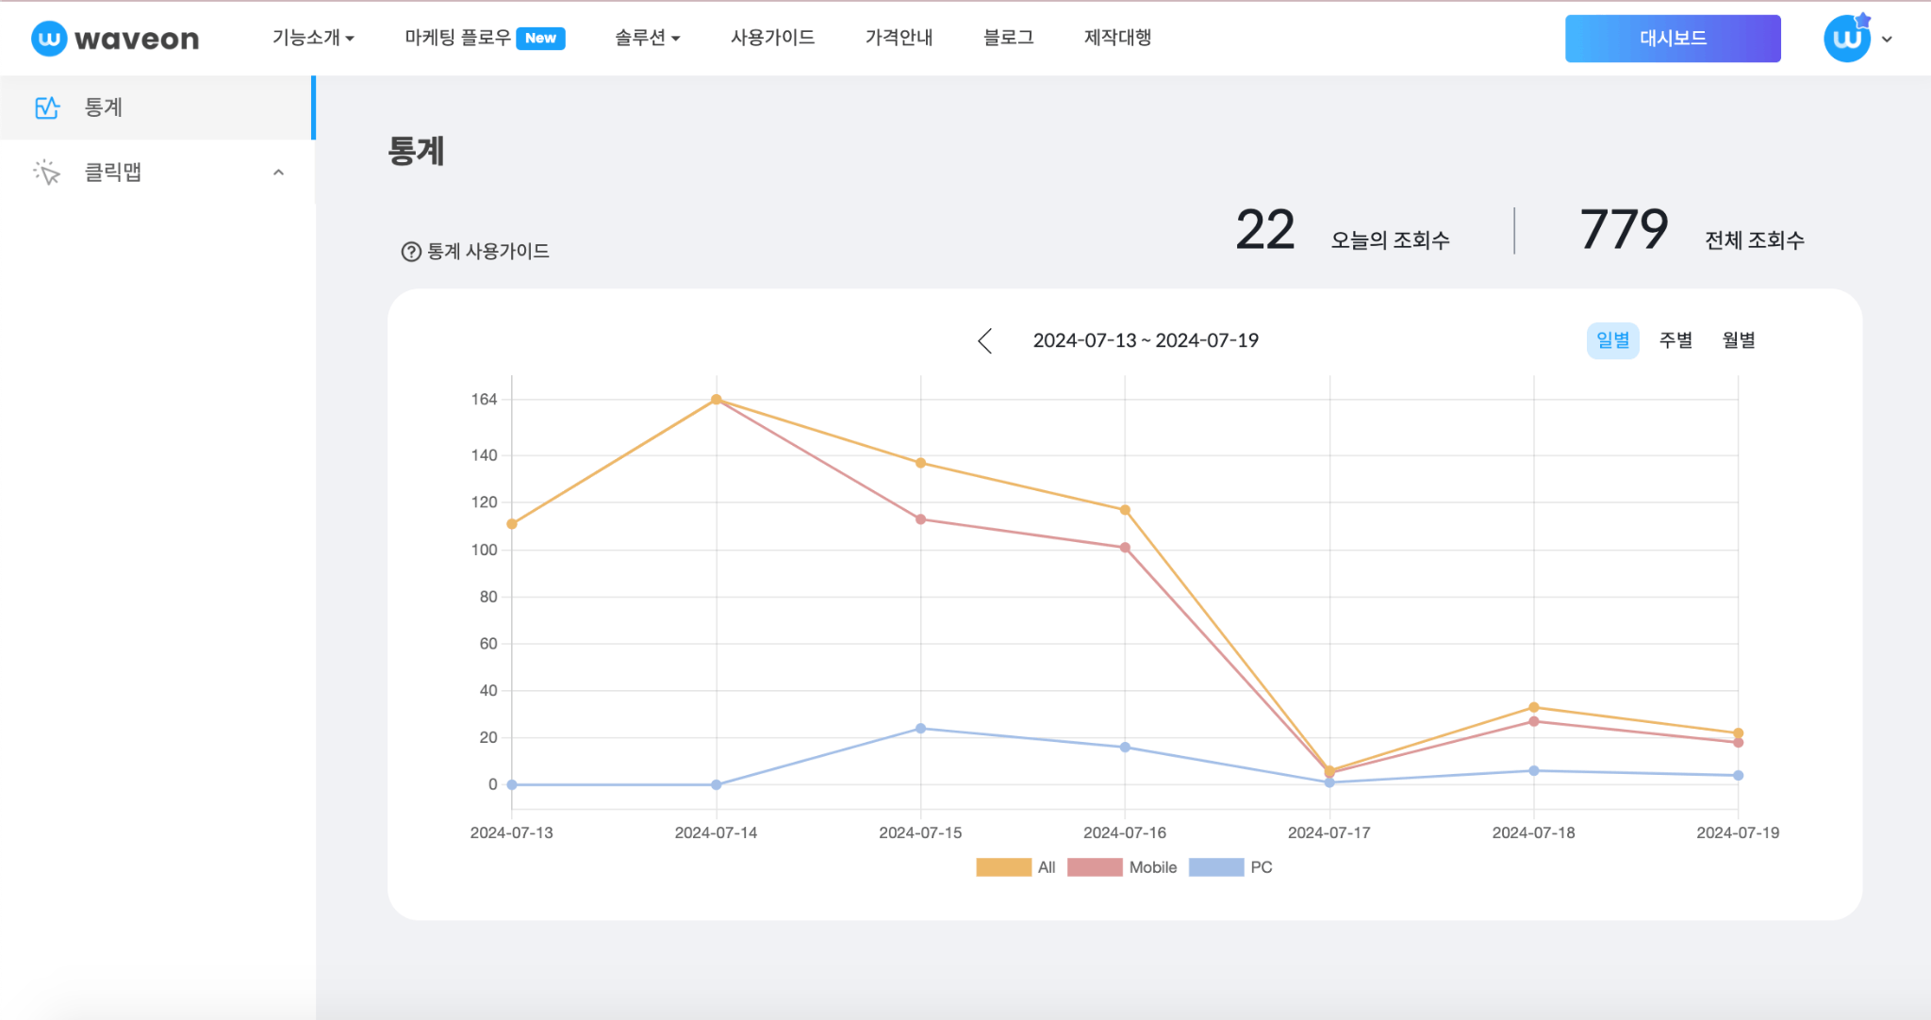Click the PC data point on 2024-07-15

(x=920, y=729)
